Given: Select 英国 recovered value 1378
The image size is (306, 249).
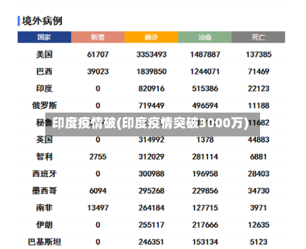Looking at the screenshot, I should pos(205,139).
